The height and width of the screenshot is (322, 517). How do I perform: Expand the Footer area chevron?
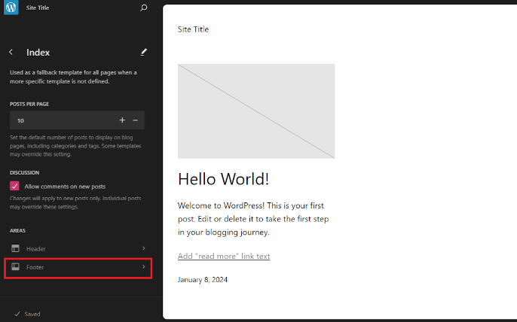pyautogui.click(x=143, y=267)
